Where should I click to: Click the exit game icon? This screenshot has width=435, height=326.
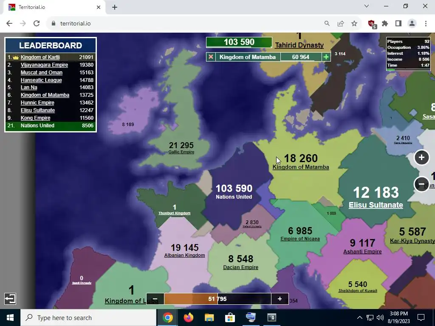tap(10, 298)
